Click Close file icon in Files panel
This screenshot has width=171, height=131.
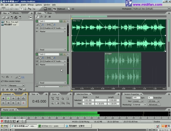pos(8,17)
